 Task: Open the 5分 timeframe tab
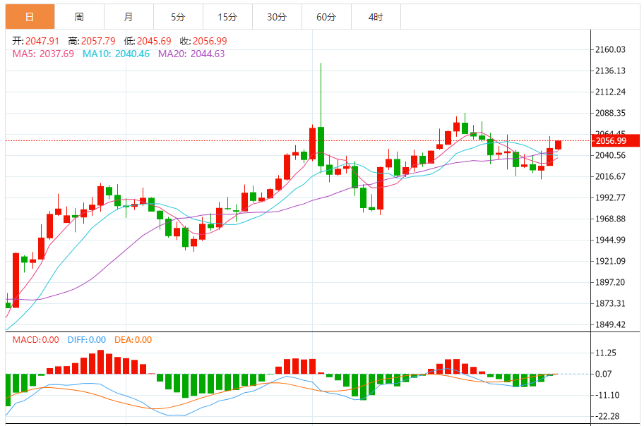(178, 17)
